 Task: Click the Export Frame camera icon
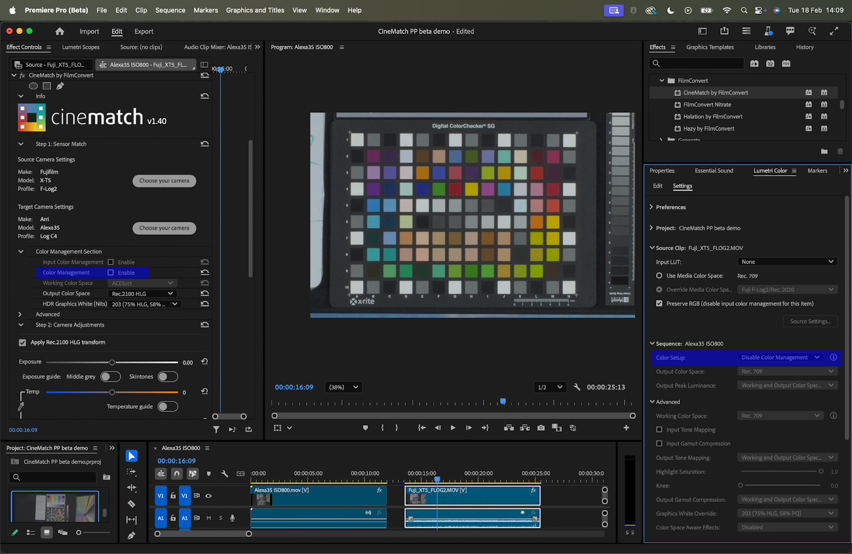click(x=541, y=428)
